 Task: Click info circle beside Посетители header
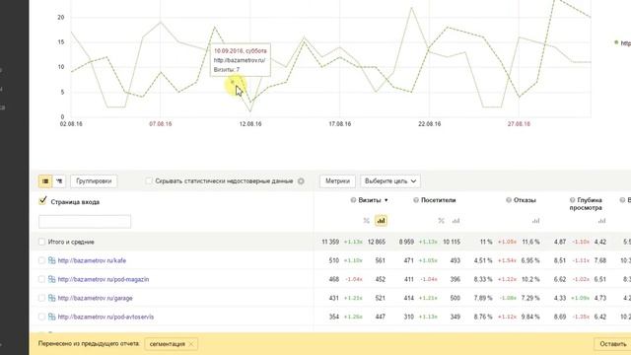[x=416, y=200]
